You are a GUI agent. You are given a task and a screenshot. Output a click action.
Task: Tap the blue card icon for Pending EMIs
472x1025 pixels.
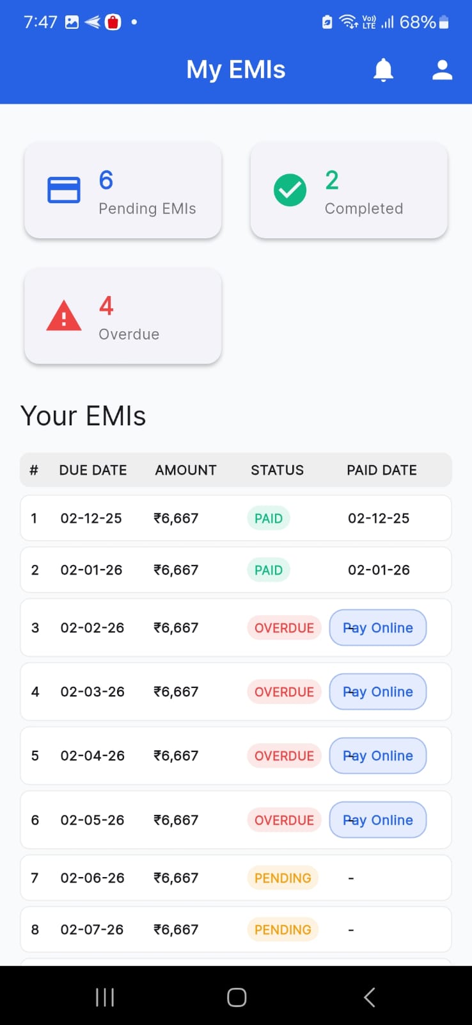tap(64, 190)
